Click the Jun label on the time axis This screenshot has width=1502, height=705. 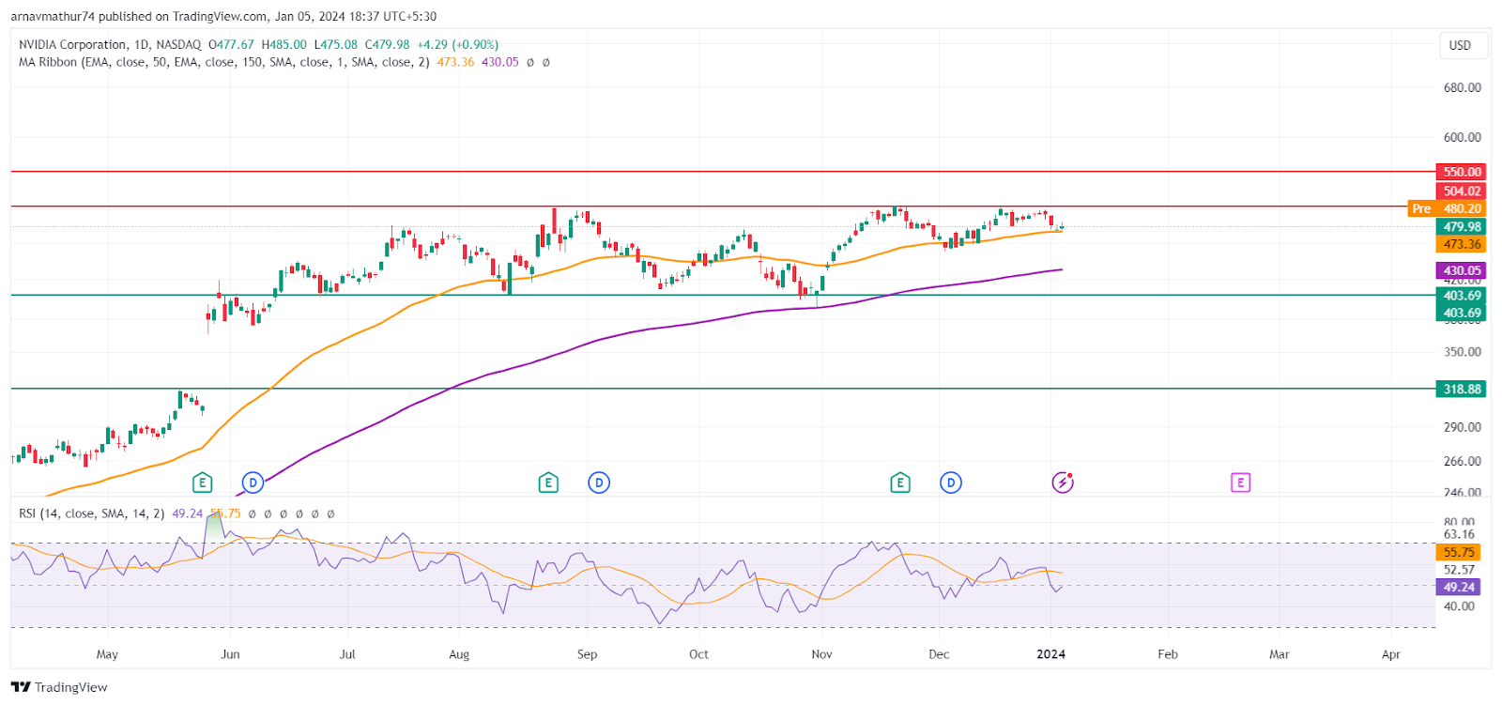point(230,654)
